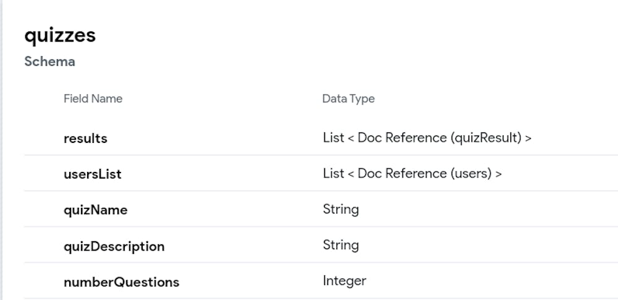Screen dimensions: 618x300
Task: Click the closing angle bracket after quizResult
Action: coord(528,138)
